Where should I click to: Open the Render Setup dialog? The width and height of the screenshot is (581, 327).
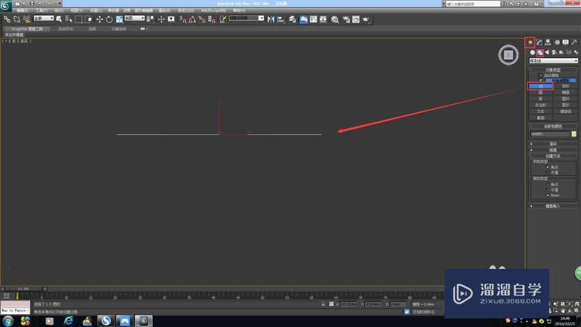pyautogui.click(x=346, y=19)
